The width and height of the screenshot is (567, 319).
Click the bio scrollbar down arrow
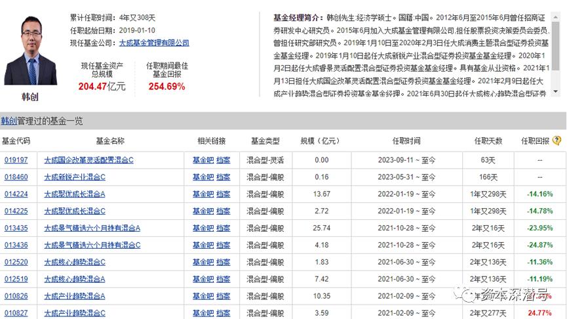coord(555,92)
